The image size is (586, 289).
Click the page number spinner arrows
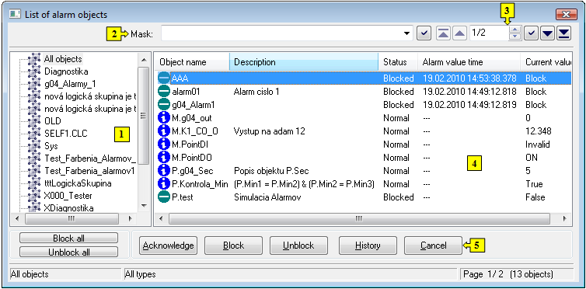click(x=515, y=33)
